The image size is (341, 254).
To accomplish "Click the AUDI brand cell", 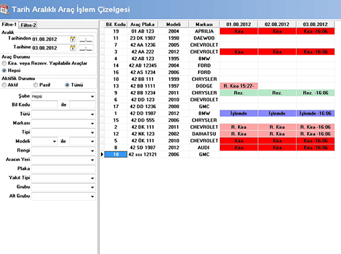I will [204, 148].
